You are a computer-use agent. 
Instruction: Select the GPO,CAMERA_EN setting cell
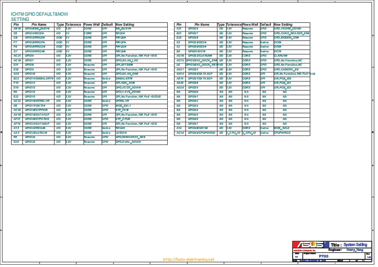286,69
